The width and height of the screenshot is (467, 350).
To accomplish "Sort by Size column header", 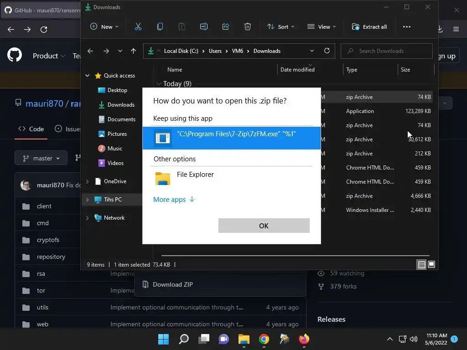I will [x=405, y=70].
